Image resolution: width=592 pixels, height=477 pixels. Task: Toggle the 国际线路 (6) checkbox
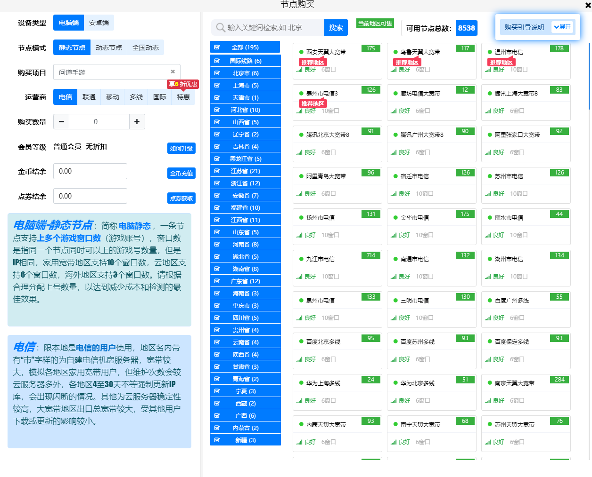coord(217,61)
